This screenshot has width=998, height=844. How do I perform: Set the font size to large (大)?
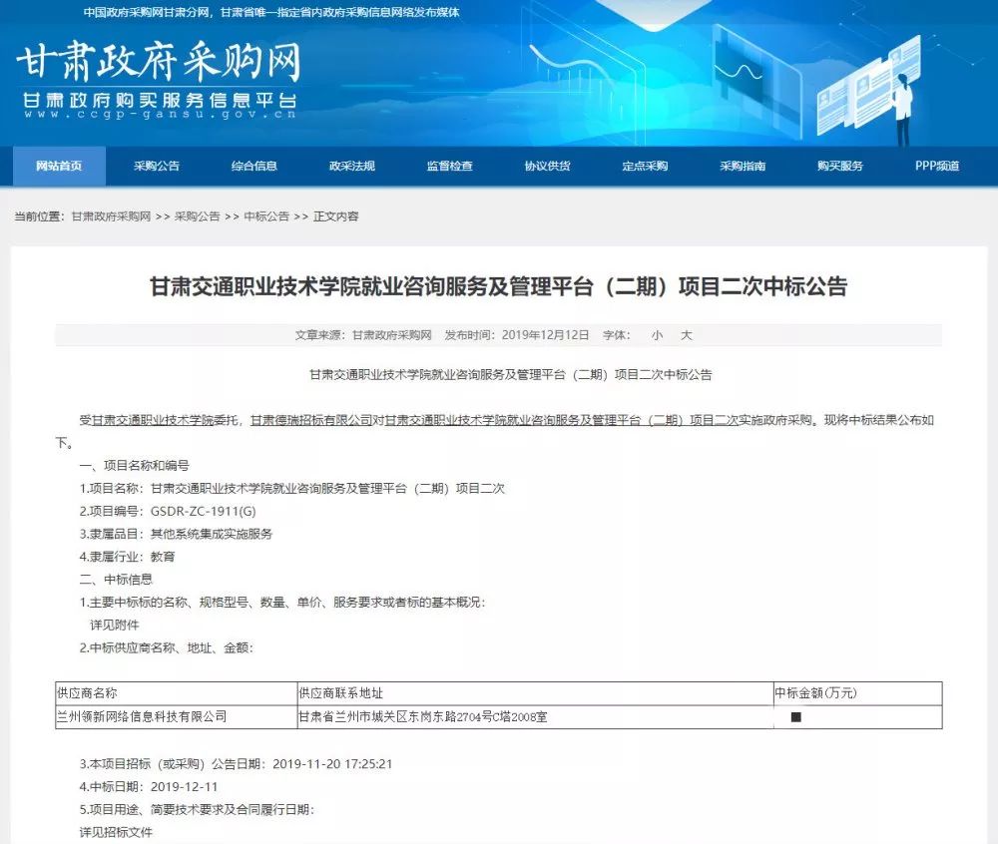coord(686,335)
